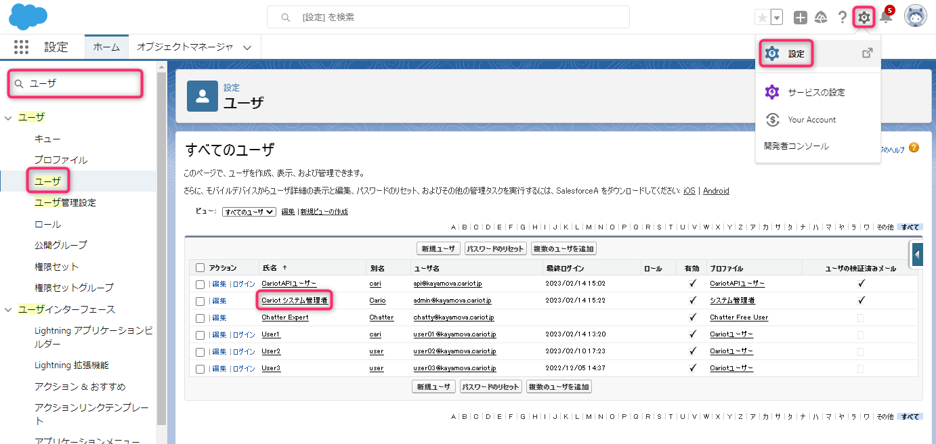Select the checkbox for User2 row
Viewport: 936px width, 444px height.
tap(200, 352)
